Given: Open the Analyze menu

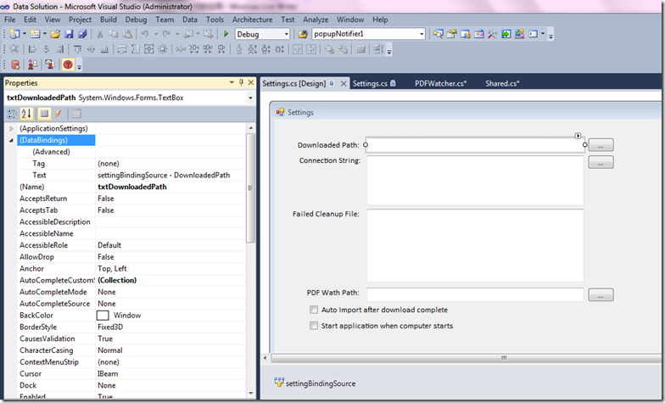Looking at the screenshot, I should point(316,20).
